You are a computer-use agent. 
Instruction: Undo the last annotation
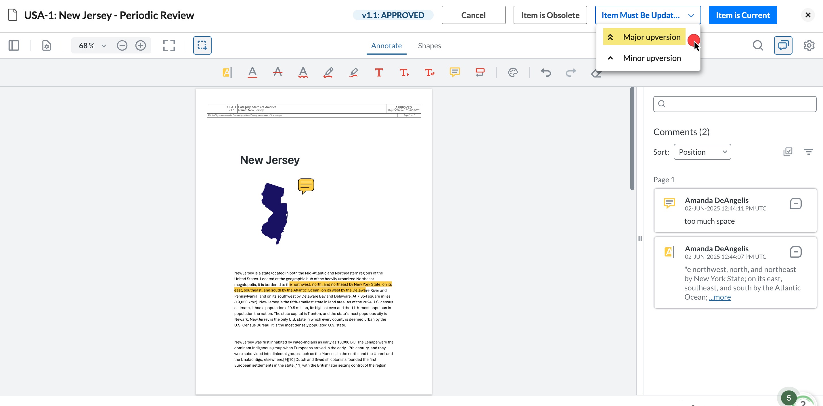click(546, 72)
